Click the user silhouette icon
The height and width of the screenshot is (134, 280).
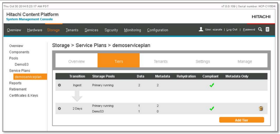(201, 30)
